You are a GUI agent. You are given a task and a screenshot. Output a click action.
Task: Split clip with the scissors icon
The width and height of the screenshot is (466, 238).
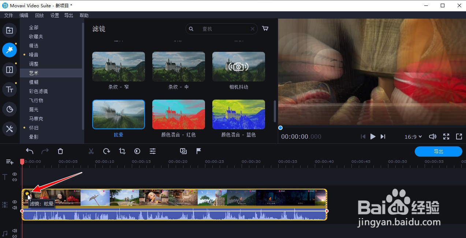pos(91,151)
